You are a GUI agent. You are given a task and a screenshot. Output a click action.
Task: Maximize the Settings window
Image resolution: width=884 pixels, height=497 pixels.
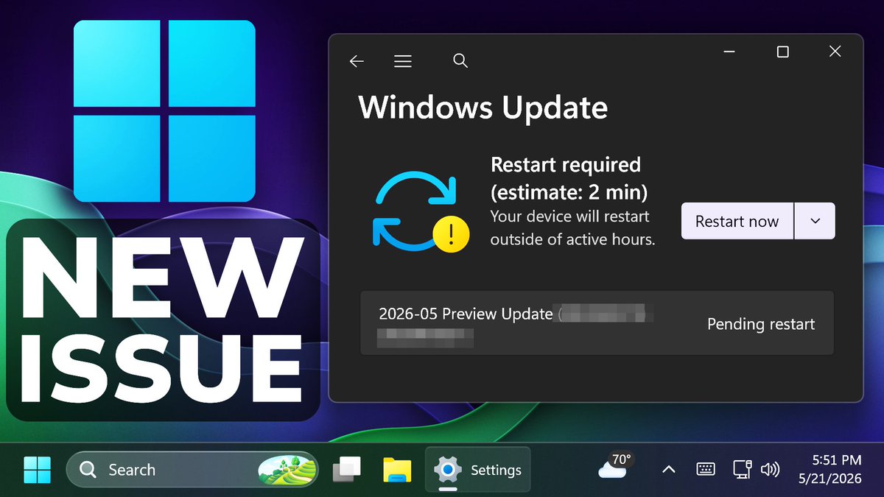click(783, 52)
